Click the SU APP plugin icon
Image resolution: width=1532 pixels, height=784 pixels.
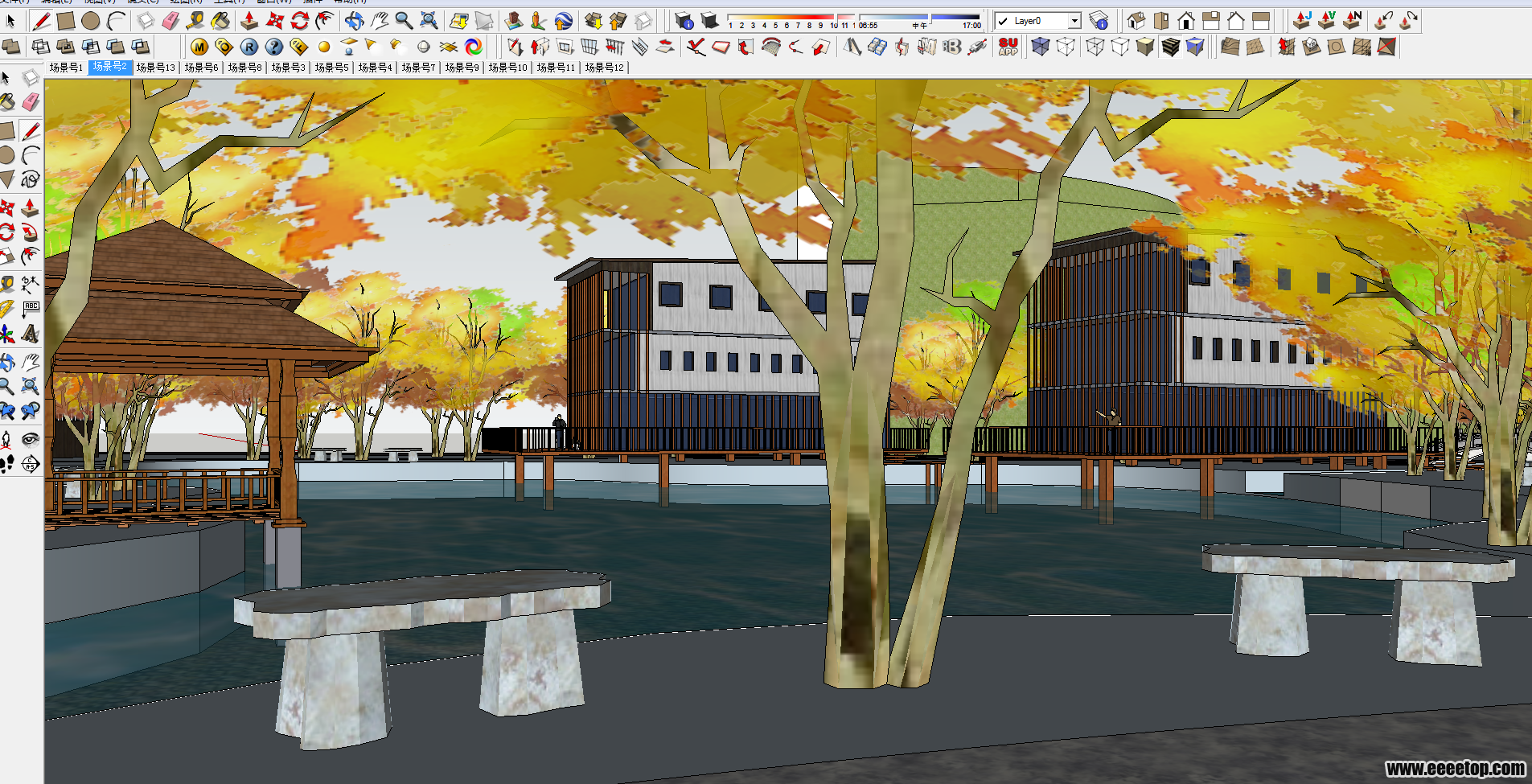1008,47
